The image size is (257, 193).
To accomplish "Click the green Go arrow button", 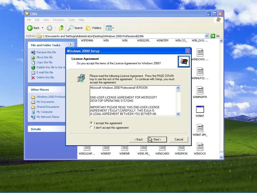I will [x=213, y=36].
